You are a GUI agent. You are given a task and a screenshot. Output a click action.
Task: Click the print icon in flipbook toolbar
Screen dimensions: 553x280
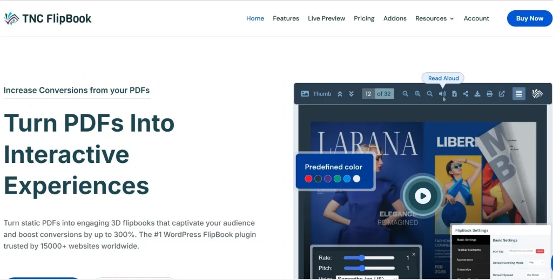489,94
